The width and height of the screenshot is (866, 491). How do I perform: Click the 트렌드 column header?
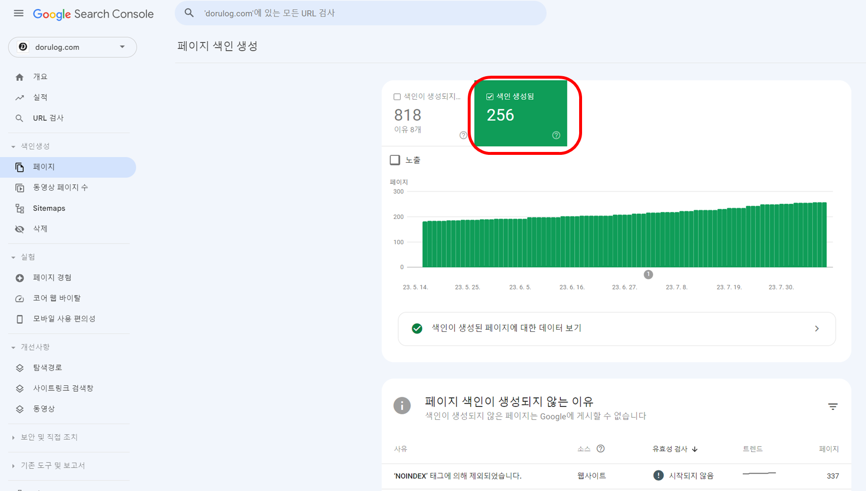coord(753,449)
